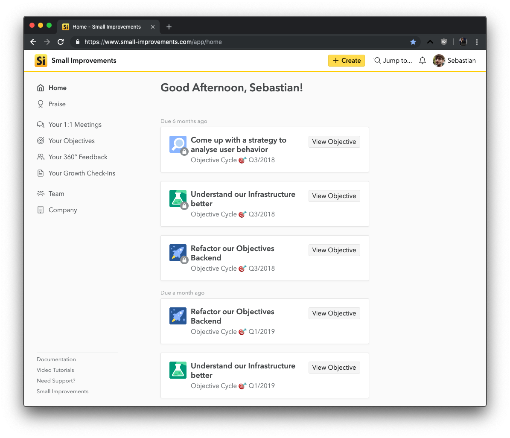Open Your Objectives in sidebar

[72, 141]
